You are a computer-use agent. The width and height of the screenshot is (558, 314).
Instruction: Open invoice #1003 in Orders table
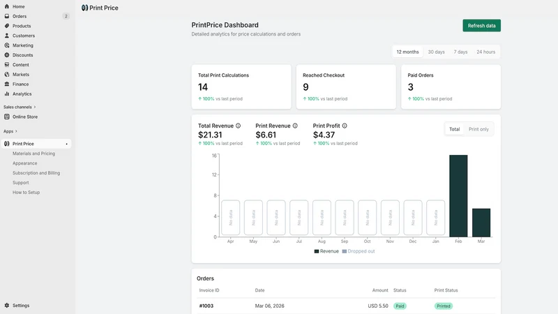coord(206,306)
